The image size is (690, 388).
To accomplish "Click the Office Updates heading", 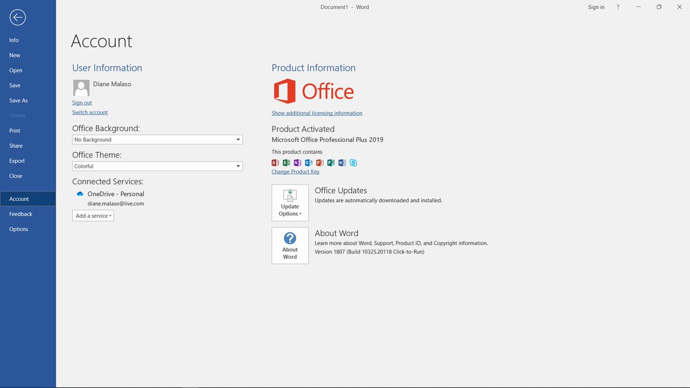I will click(341, 190).
